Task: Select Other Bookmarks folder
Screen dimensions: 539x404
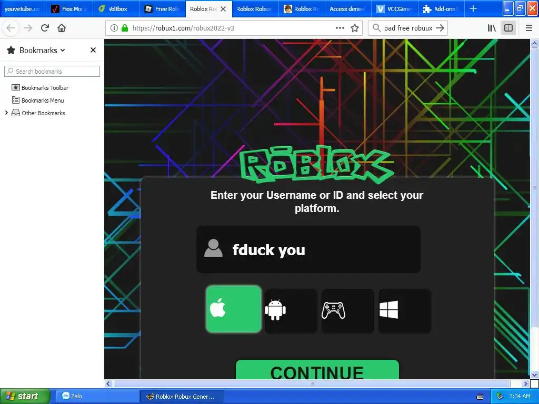Action: click(38, 113)
